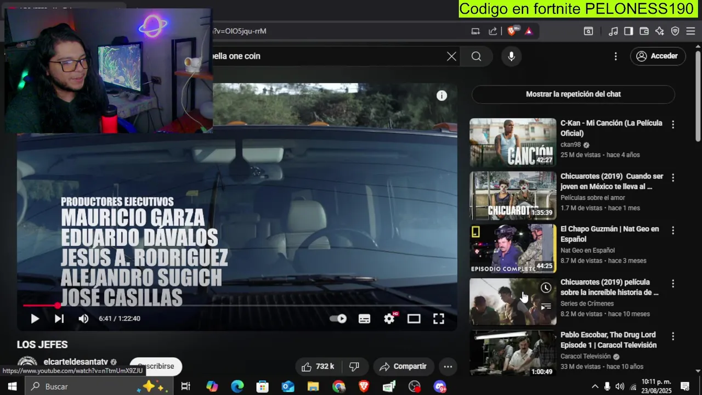Click Mostrar la repetición del chat
This screenshot has width=702, height=395.
(x=573, y=94)
